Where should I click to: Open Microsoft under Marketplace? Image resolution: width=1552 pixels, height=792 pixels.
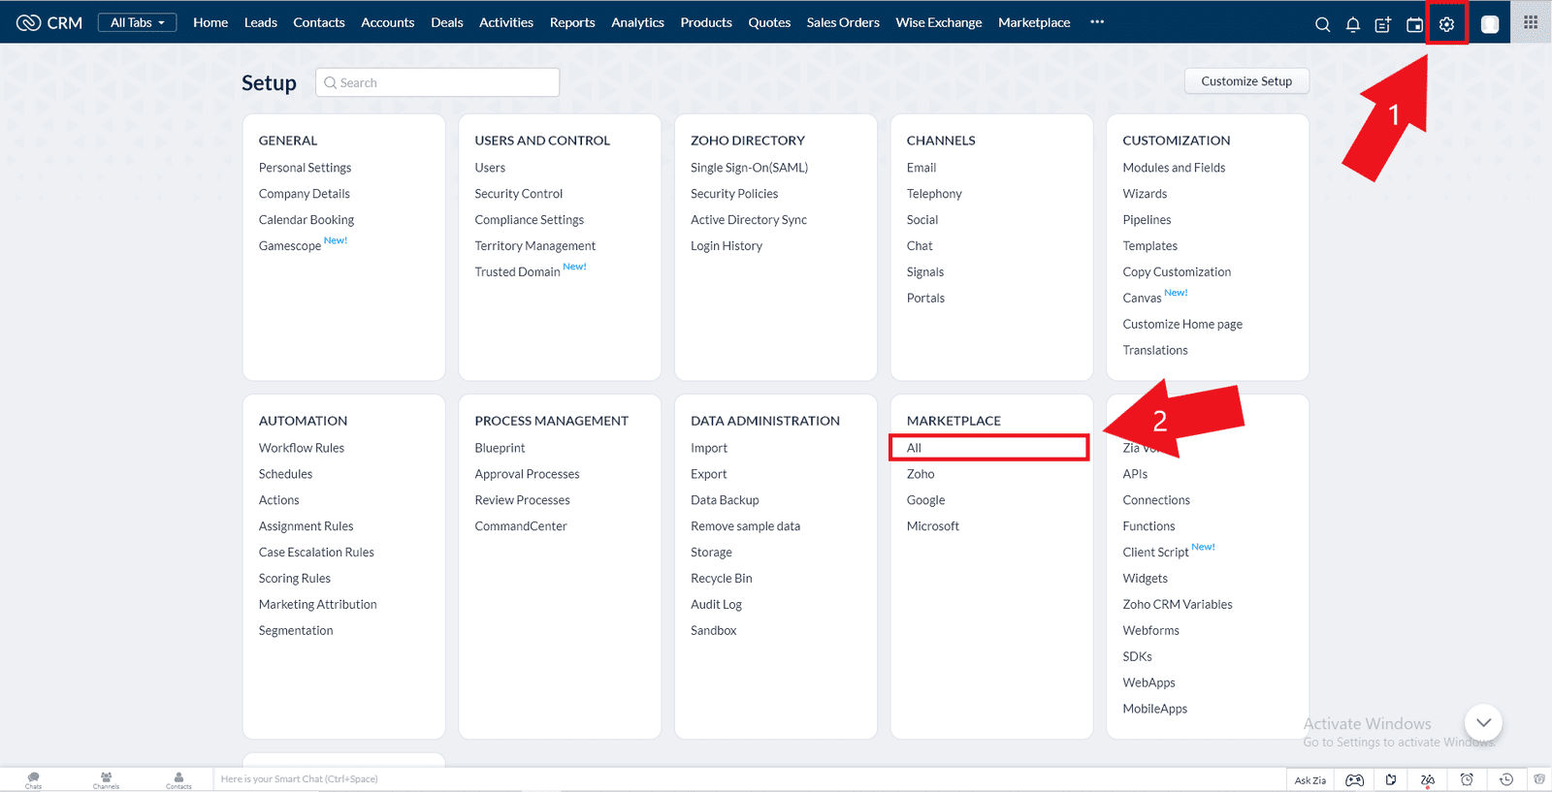click(933, 526)
